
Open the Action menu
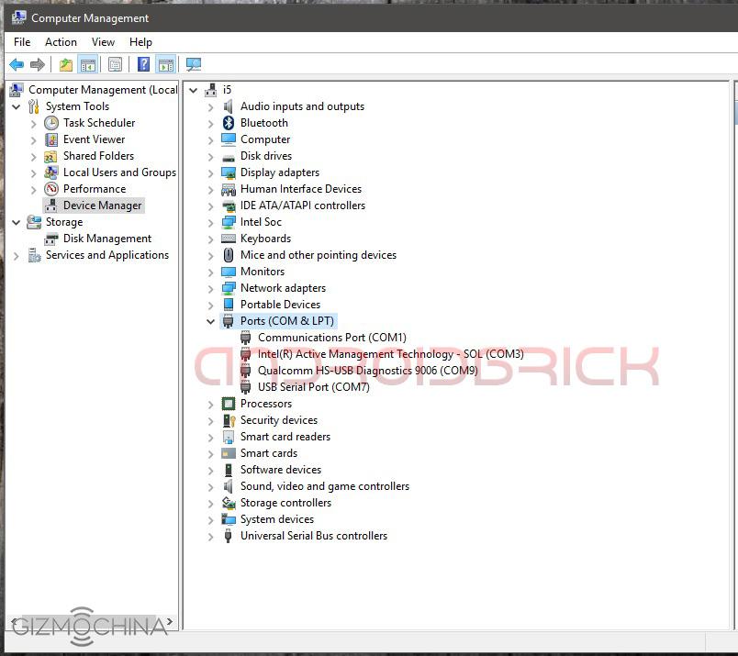pyautogui.click(x=61, y=42)
